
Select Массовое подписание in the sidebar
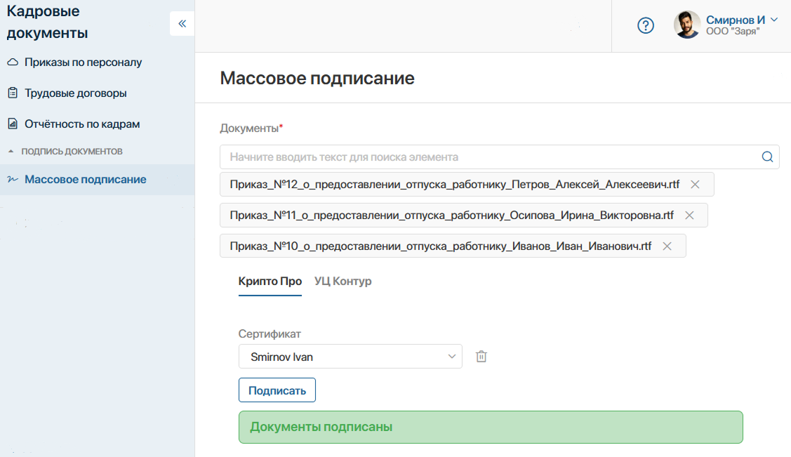(98, 180)
